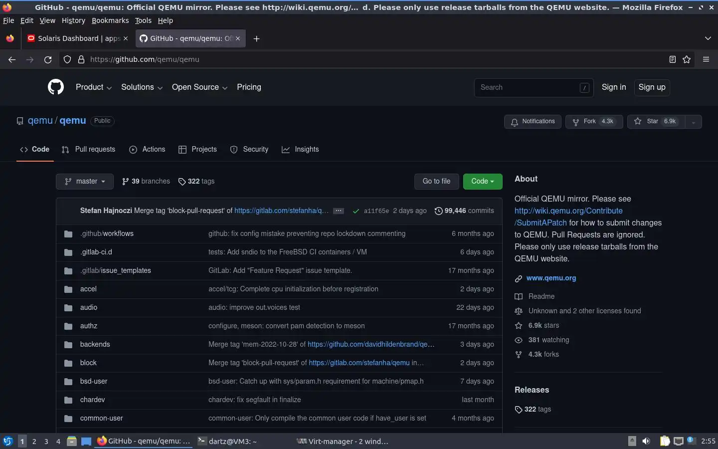Switch to the Insights tab

click(x=300, y=149)
